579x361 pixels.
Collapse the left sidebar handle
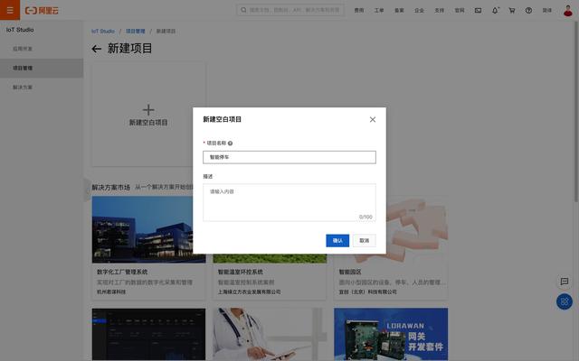[88, 190]
